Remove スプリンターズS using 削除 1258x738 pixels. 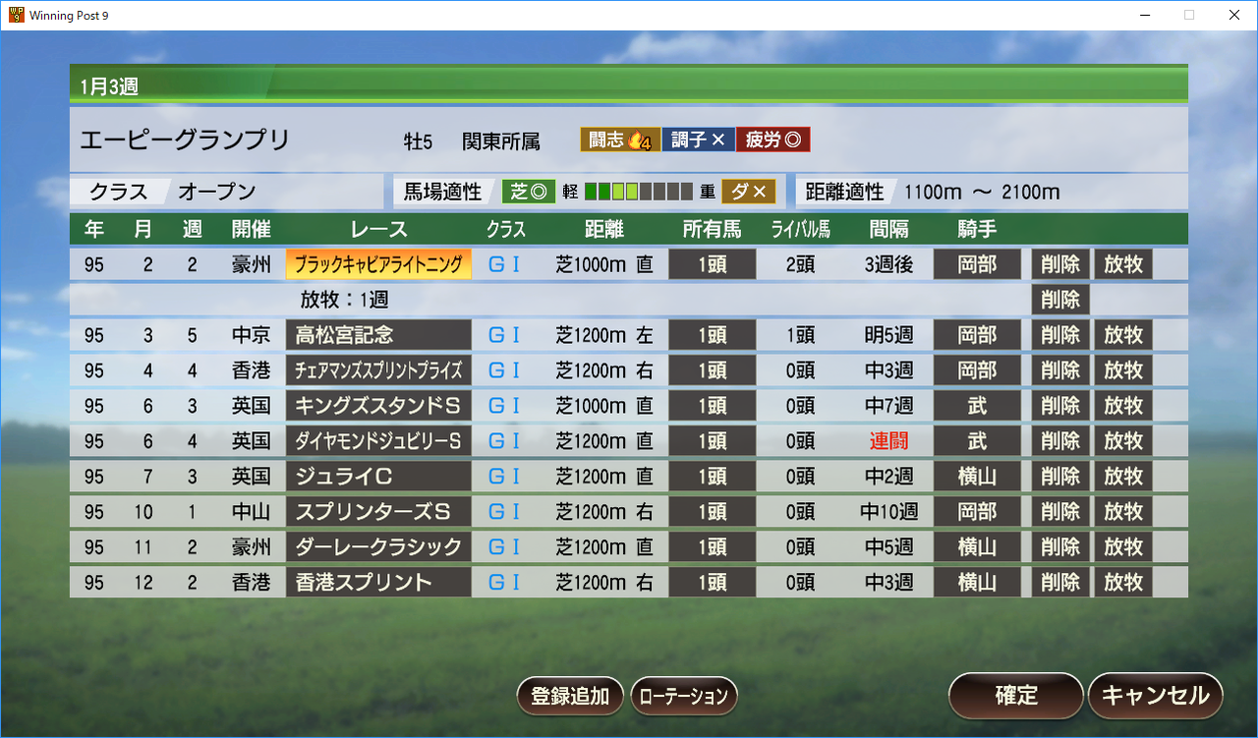pos(1060,512)
